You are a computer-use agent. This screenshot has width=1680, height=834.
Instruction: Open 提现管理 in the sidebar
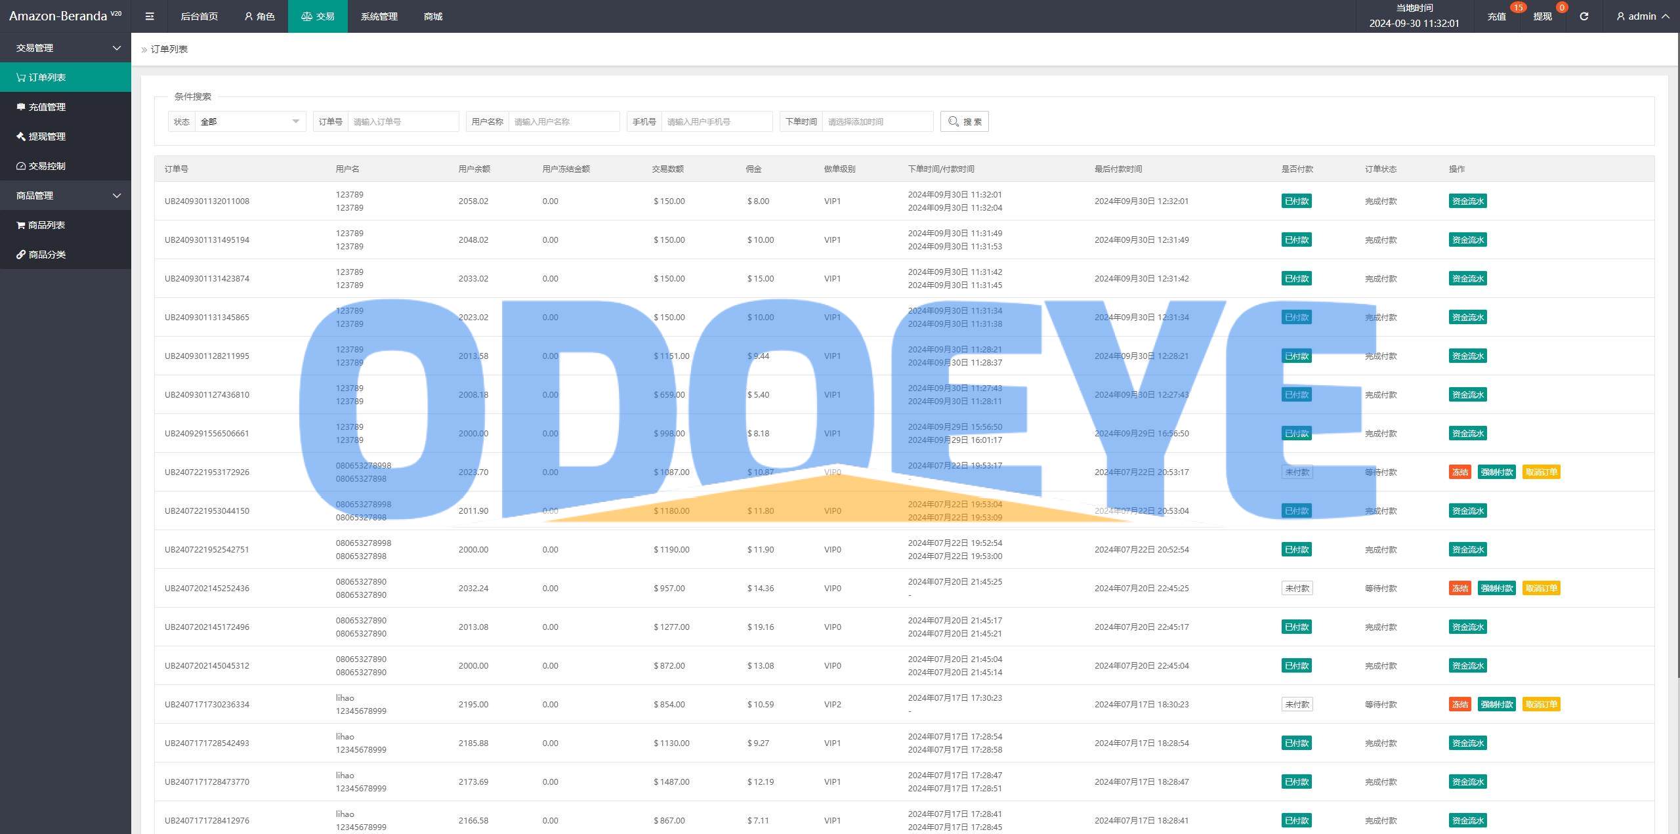[x=66, y=136]
